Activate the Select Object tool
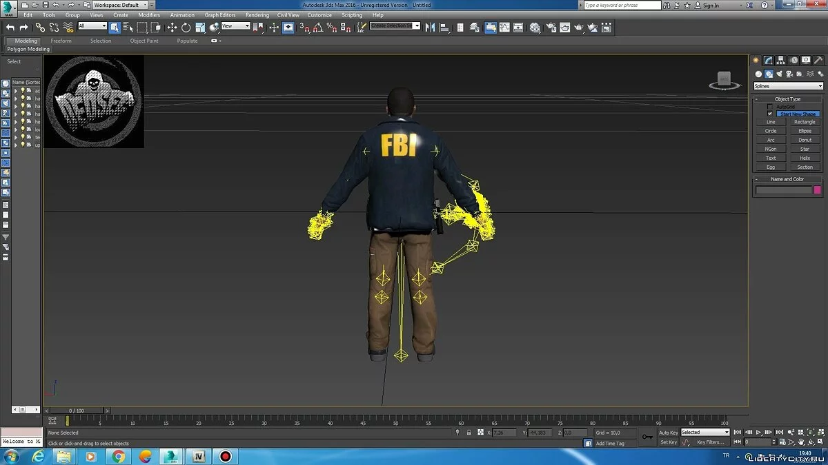 115,28
